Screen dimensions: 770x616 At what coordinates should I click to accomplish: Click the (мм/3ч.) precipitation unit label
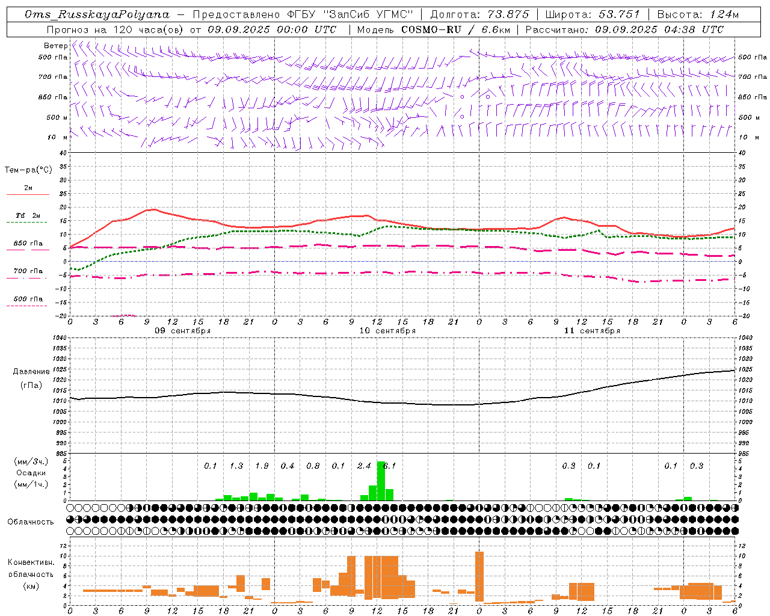(31, 461)
